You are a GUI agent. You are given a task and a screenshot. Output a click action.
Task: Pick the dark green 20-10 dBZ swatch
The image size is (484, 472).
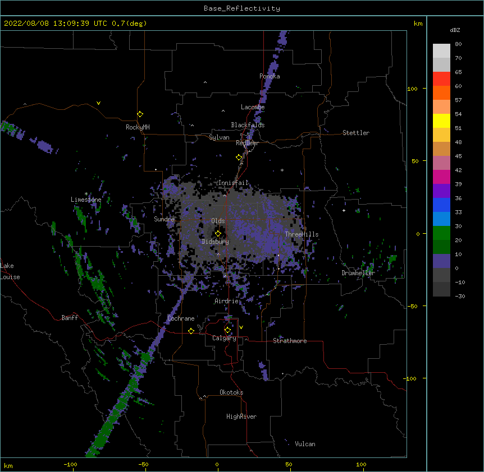point(441,247)
